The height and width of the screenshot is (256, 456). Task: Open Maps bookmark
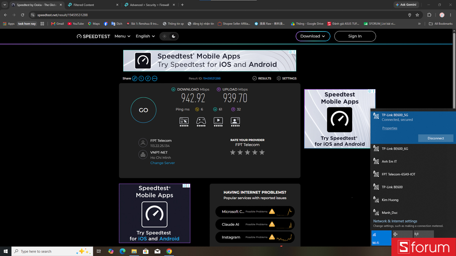coord(93,24)
